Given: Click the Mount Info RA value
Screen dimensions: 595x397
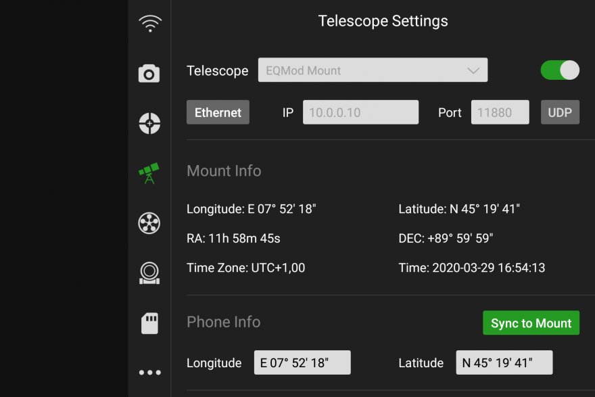Looking at the screenshot, I should pyautogui.click(x=233, y=238).
